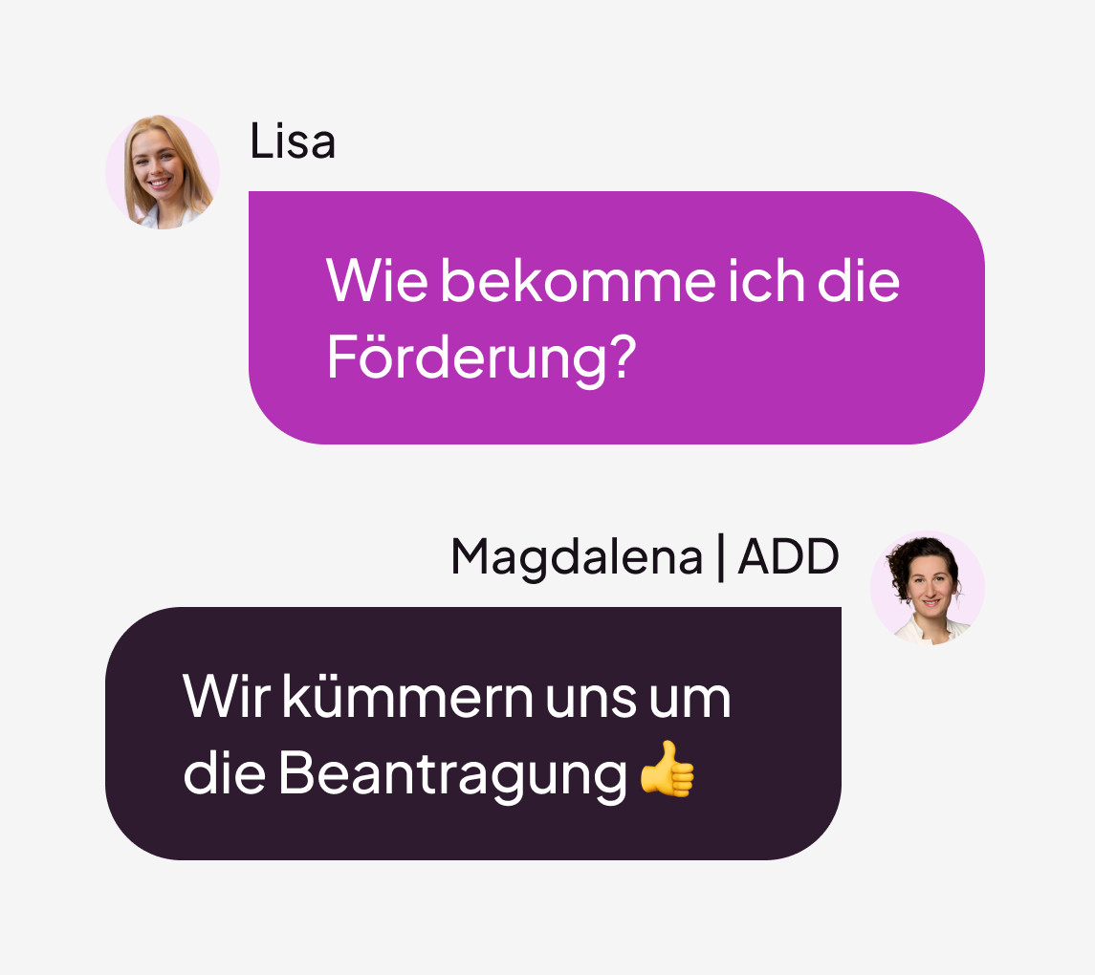This screenshot has height=975, width=1095.
Task: Click the word Wir in Magdalena's reply
Action: click(227, 697)
